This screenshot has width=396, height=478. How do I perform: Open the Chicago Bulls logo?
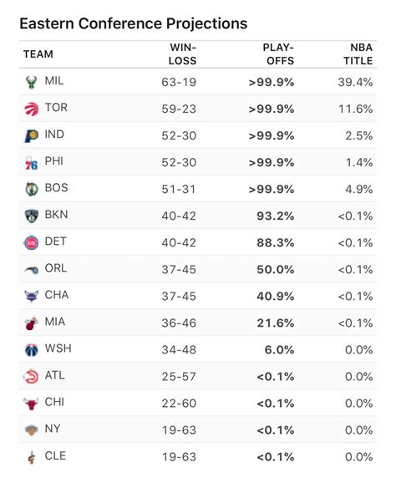coord(31,404)
